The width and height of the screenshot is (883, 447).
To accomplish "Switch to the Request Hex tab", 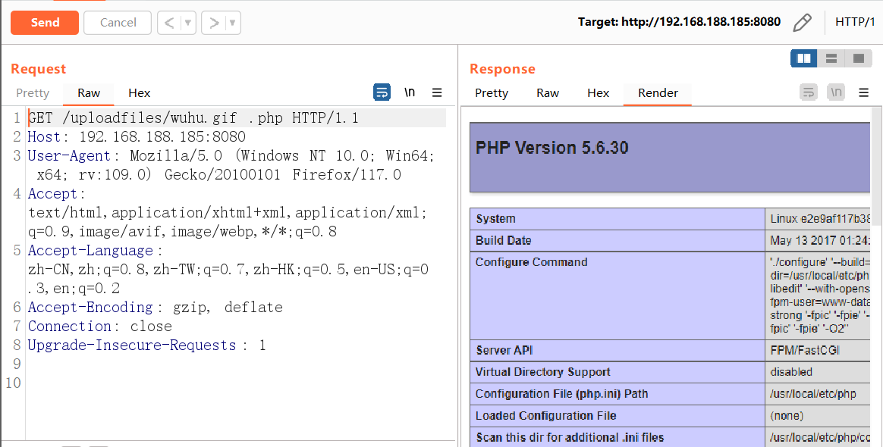I will (x=139, y=92).
